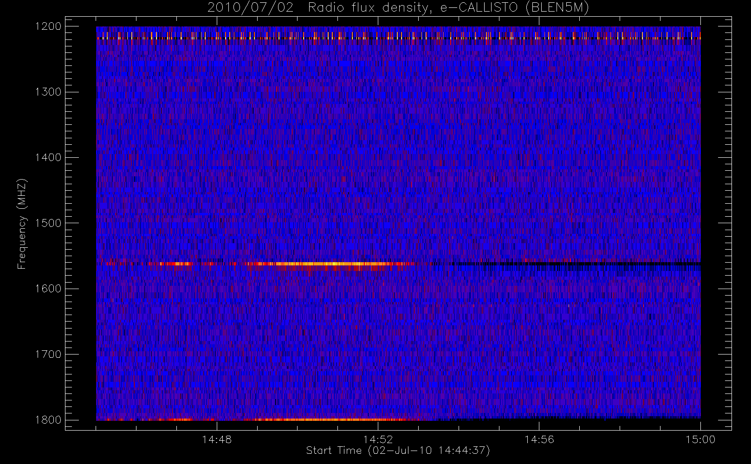The width and height of the screenshot is (751, 464).
Task: Click the 14:52 time tick label
Action: click(378, 439)
